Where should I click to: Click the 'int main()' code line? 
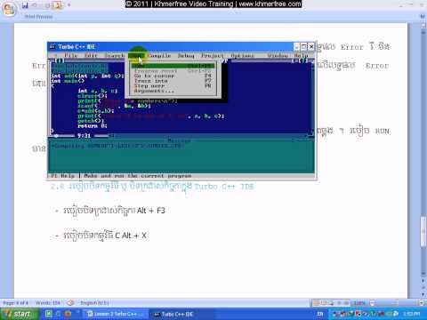tap(68, 81)
